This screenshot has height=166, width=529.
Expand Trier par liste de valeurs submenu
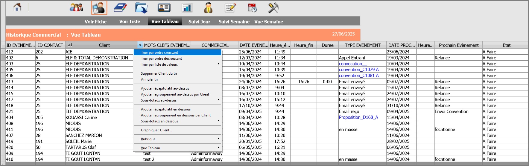tap(177, 64)
